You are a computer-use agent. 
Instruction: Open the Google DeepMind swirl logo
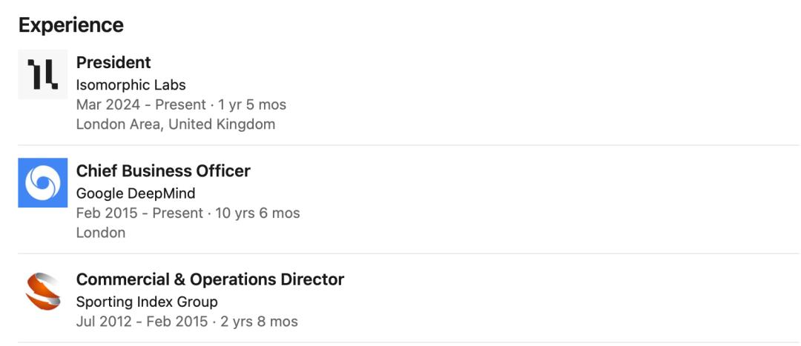(43, 183)
